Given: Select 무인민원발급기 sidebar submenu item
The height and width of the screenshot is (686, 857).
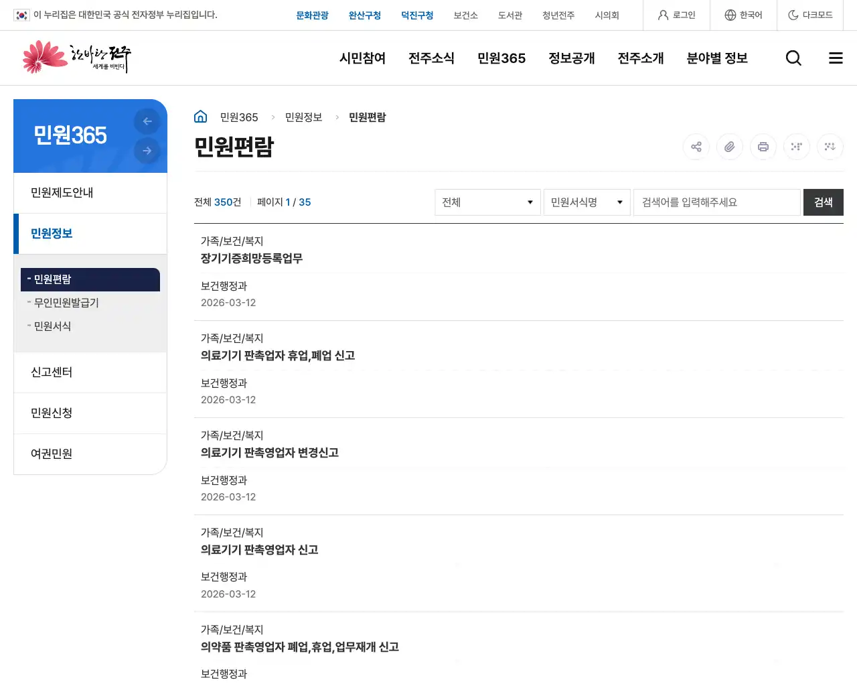Looking at the screenshot, I should tap(90, 303).
